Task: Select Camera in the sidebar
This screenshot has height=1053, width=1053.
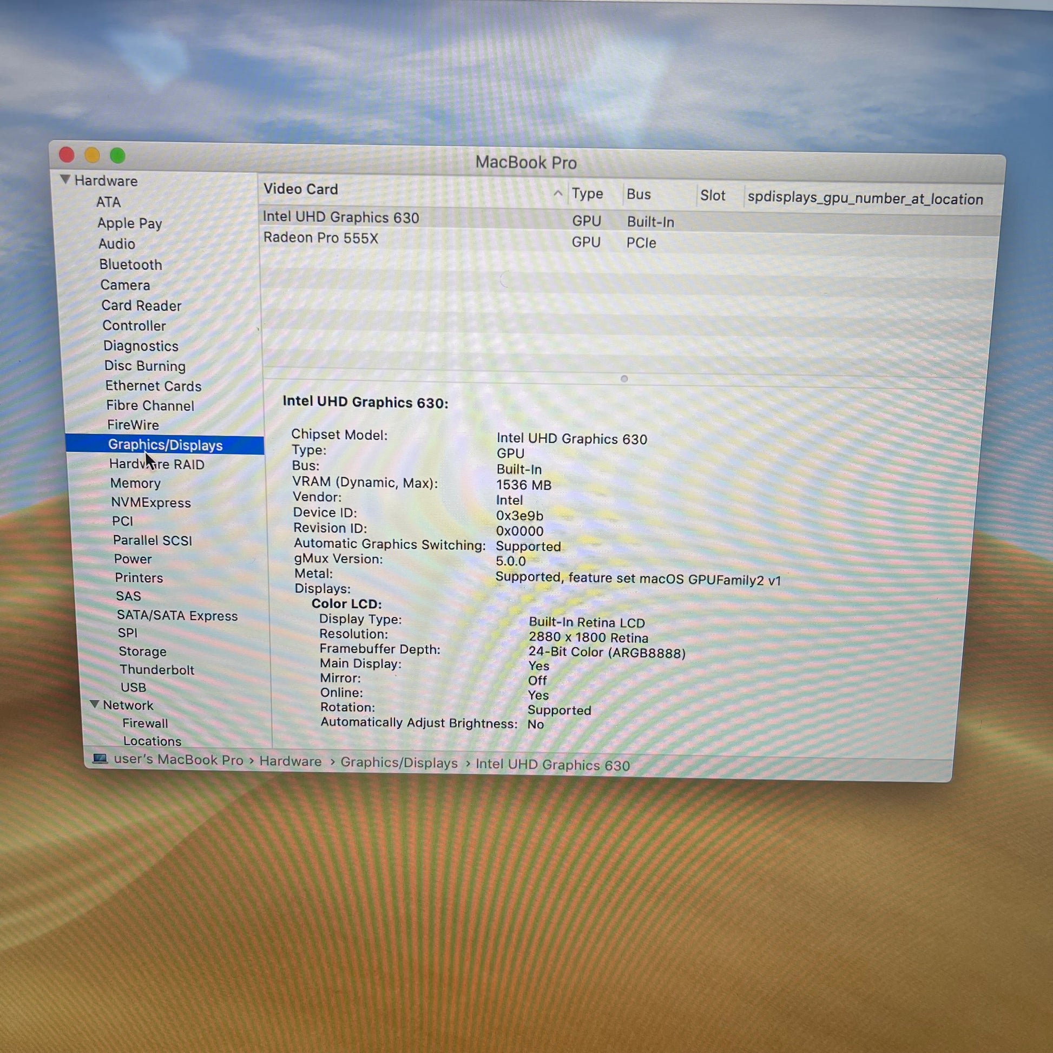Action: (125, 285)
